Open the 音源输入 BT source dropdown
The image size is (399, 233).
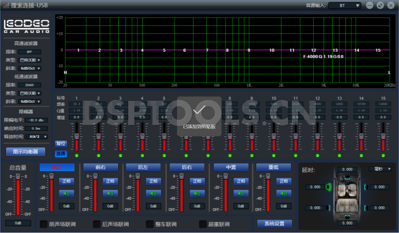(x=344, y=5)
